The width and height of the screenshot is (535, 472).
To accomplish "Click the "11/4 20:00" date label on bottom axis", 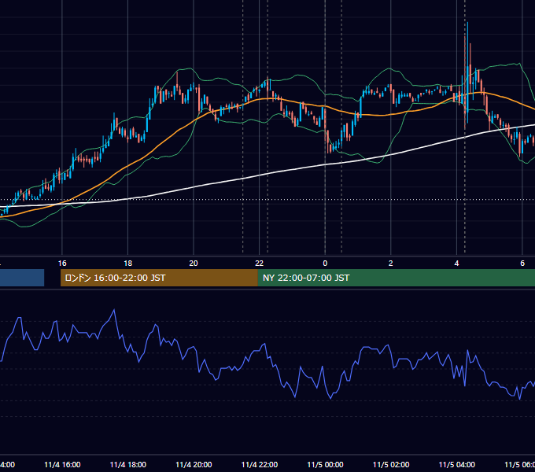I will (x=194, y=465).
